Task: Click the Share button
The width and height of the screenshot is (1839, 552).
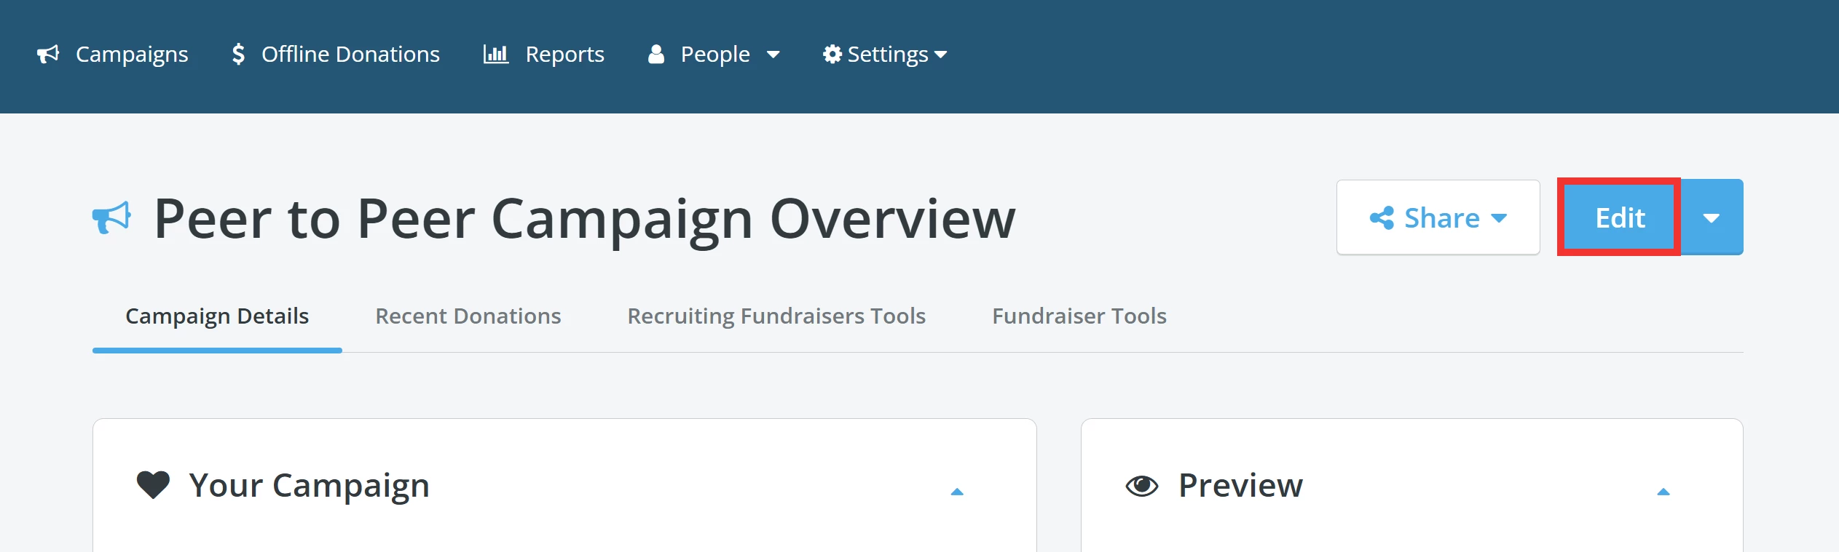Action: 1438,217
